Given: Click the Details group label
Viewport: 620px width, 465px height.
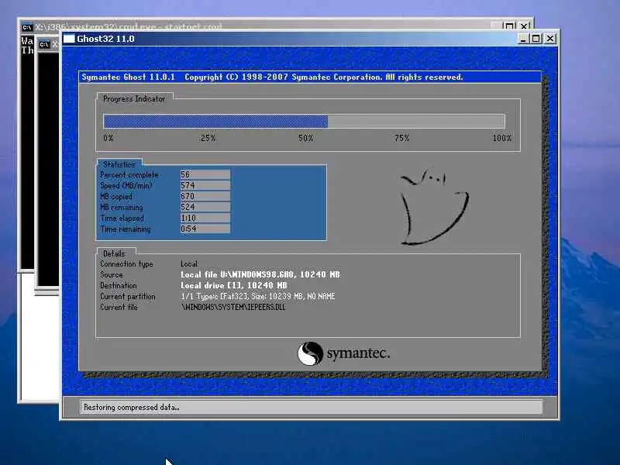Looking at the screenshot, I should (114, 253).
